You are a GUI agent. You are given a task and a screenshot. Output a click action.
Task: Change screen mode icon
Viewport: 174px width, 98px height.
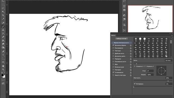[x=3, y=84]
